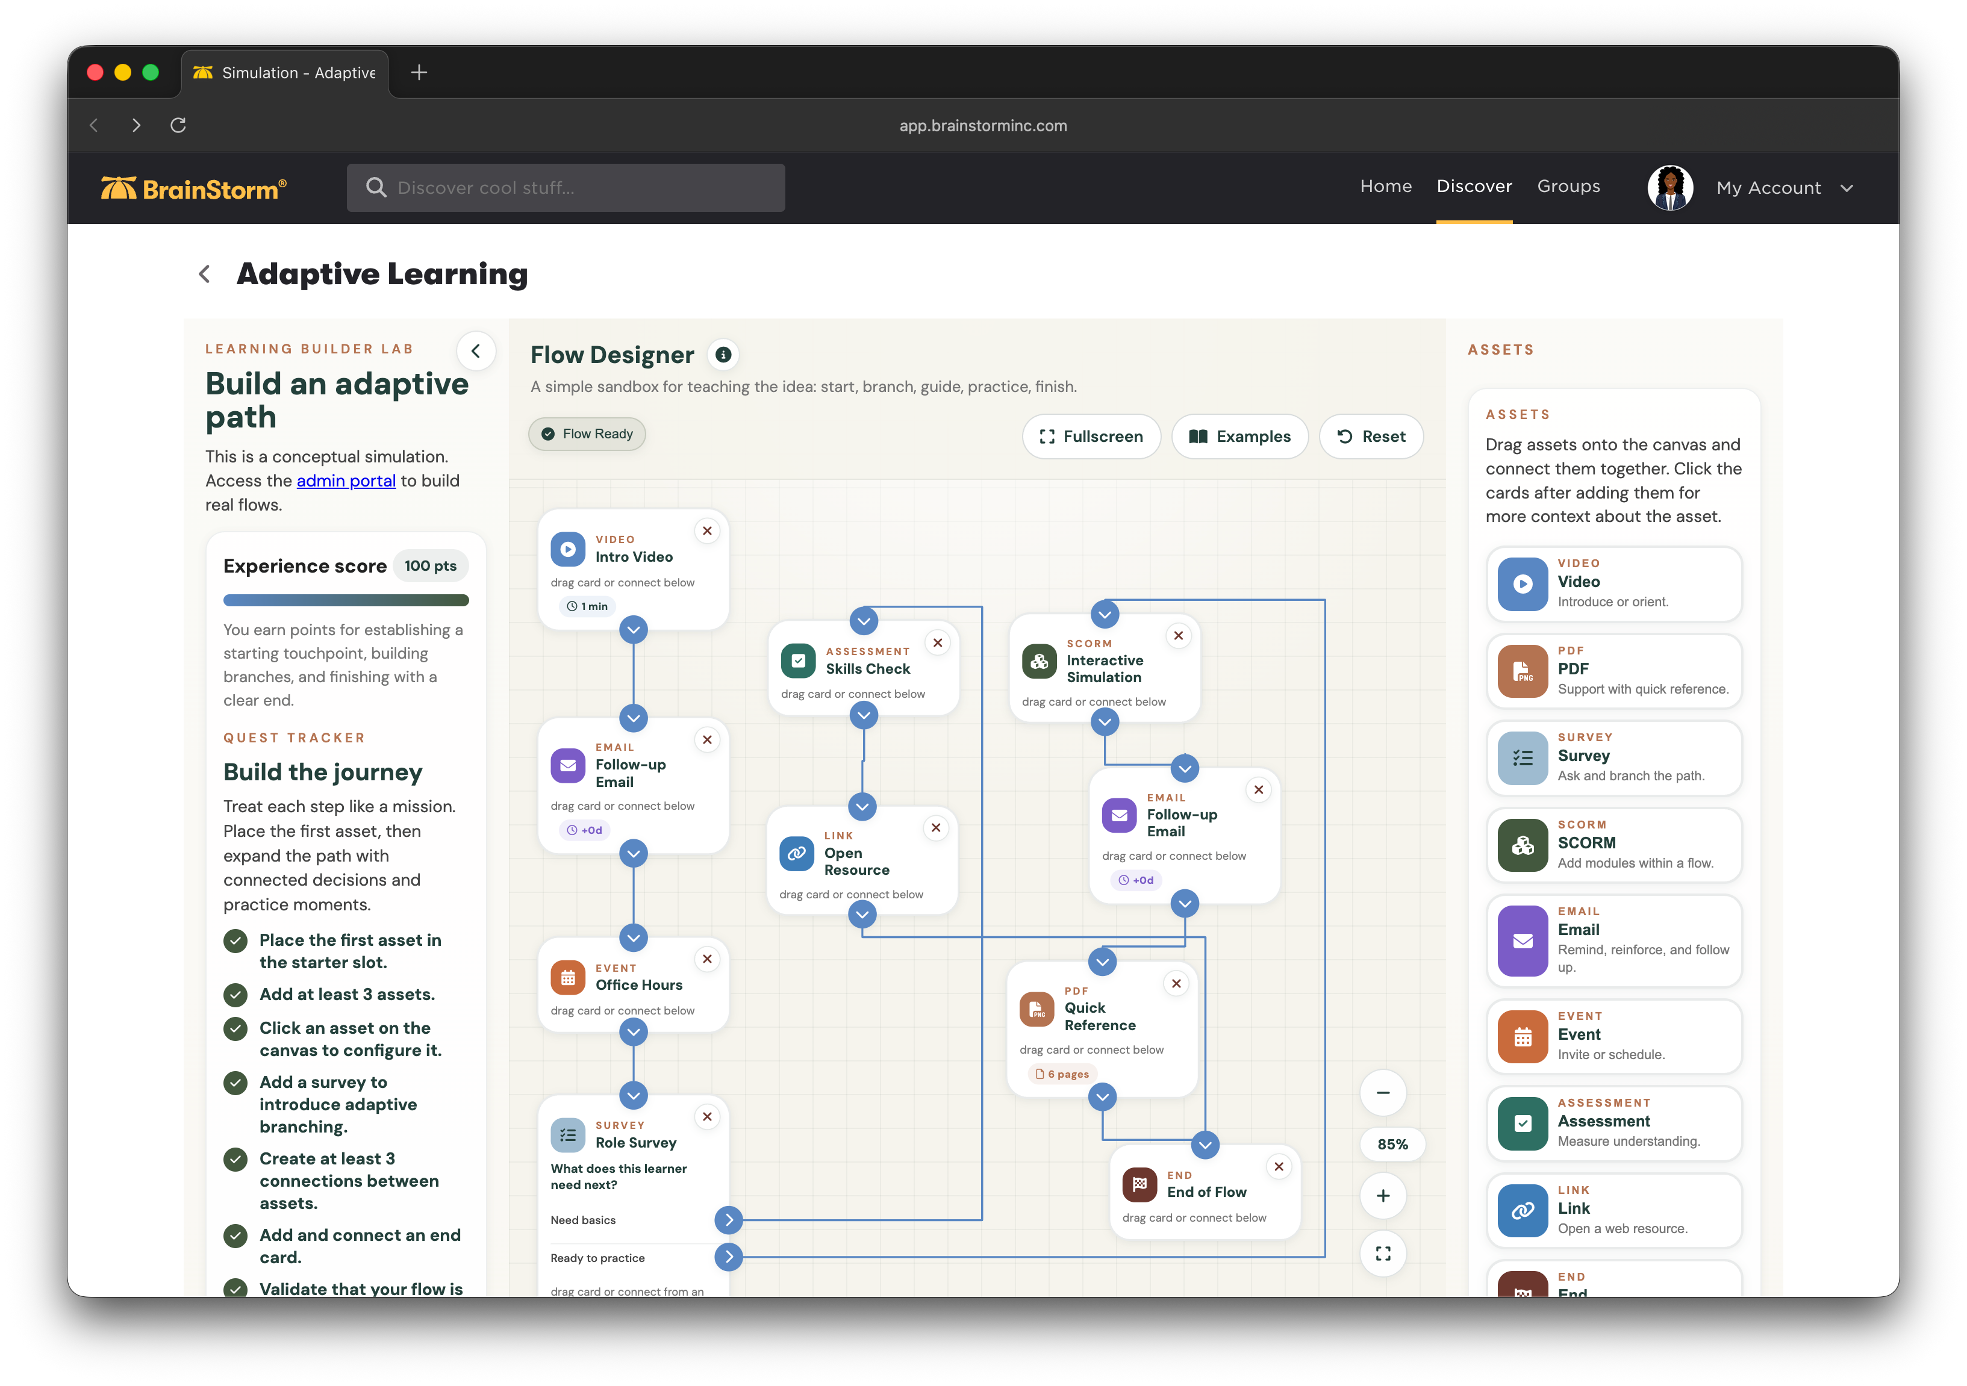The image size is (1967, 1386).
Task: Open the Flow Designer info icon
Action: [724, 355]
